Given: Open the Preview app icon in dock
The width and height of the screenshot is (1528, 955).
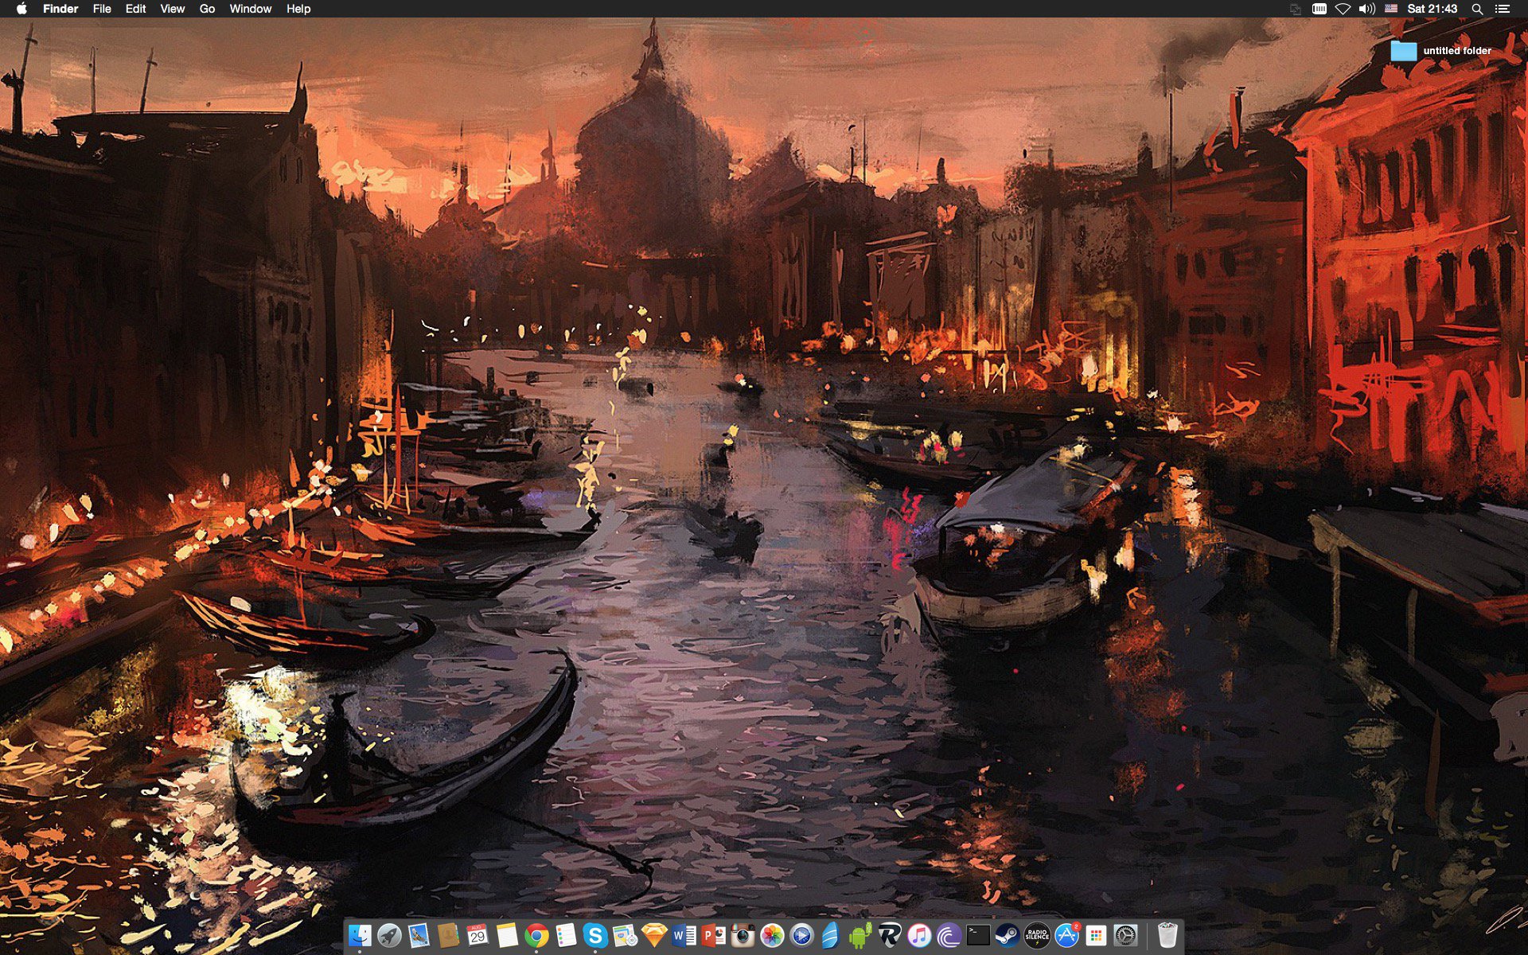Looking at the screenshot, I should 625,936.
